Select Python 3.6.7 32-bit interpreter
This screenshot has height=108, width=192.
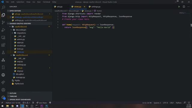click(13, 103)
